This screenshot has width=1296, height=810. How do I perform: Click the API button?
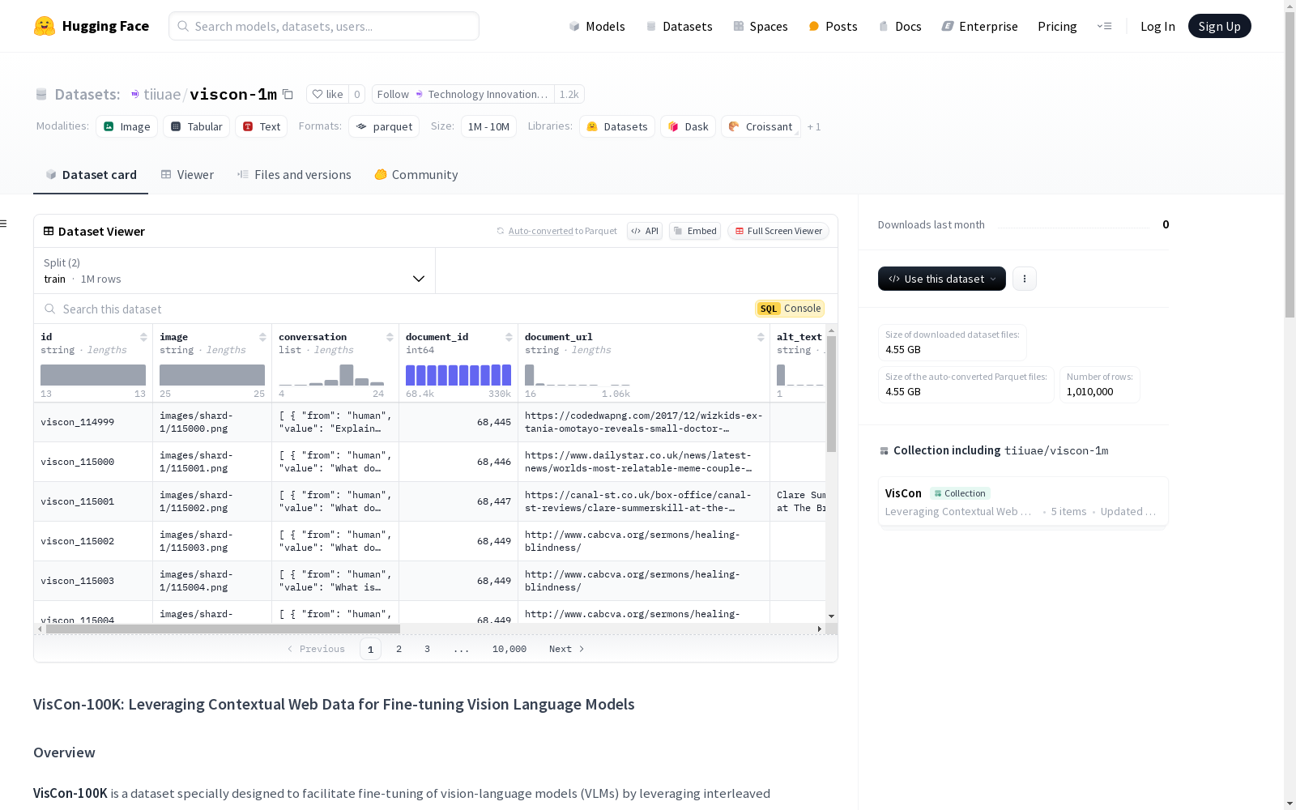pyautogui.click(x=645, y=231)
